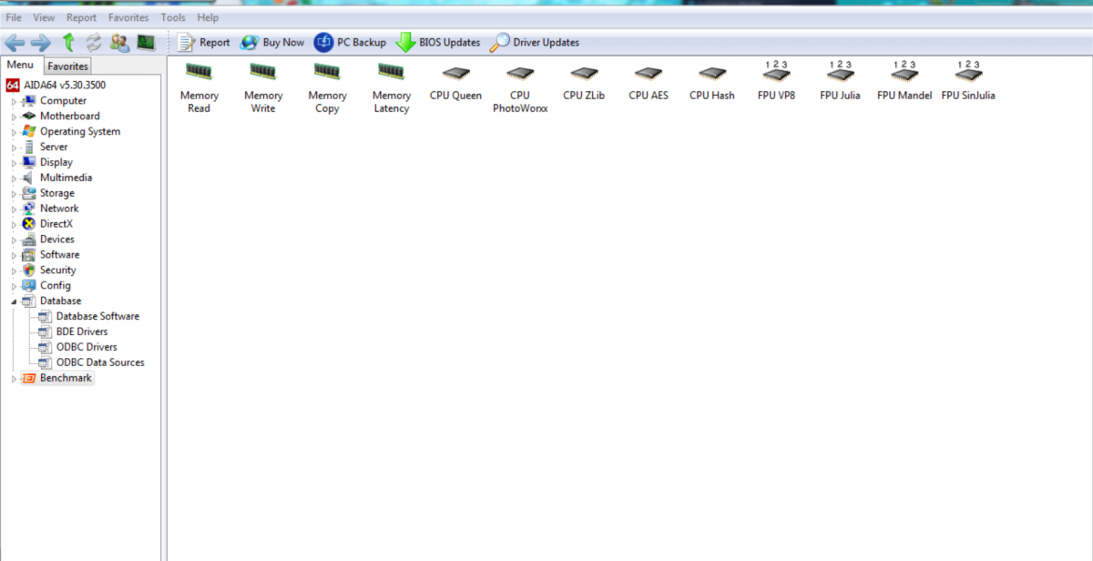The image size is (1093, 561).
Task: Open the Memory Copy benchmark icon
Action: click(x=327, y=87)
